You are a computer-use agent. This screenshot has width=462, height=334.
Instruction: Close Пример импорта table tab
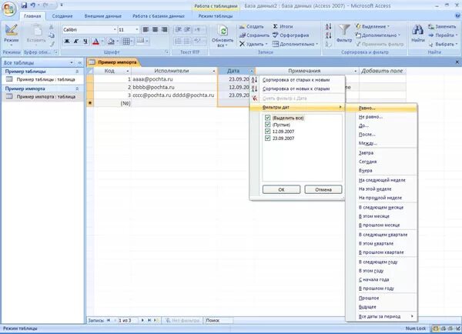tap(457, 62)
